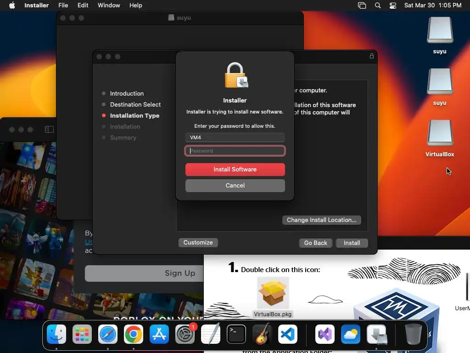Click the VM4 username field
This screenshot has width=470, height=353.
point(235,137)
